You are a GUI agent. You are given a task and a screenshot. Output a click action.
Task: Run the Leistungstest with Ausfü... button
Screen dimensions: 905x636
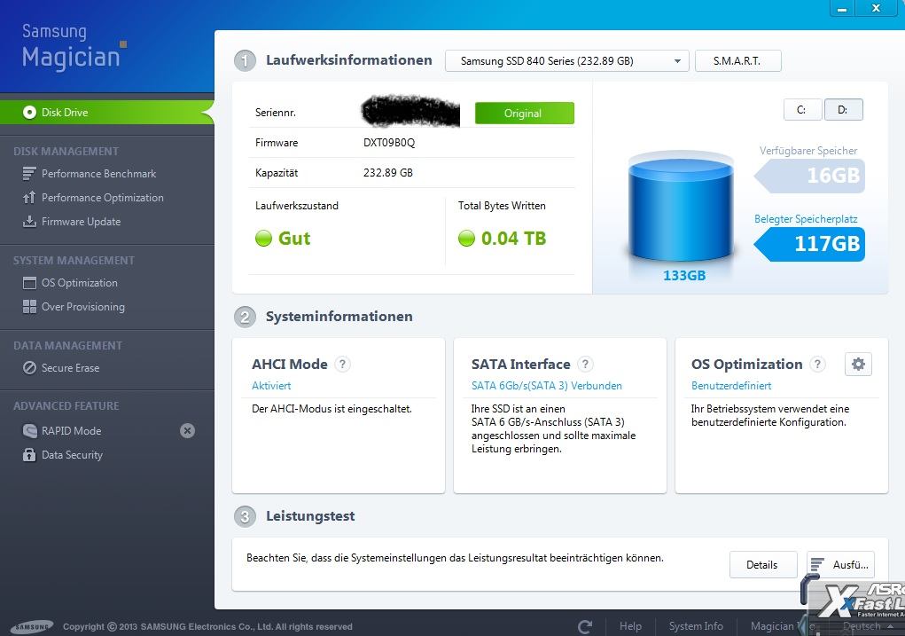point(840,564)
